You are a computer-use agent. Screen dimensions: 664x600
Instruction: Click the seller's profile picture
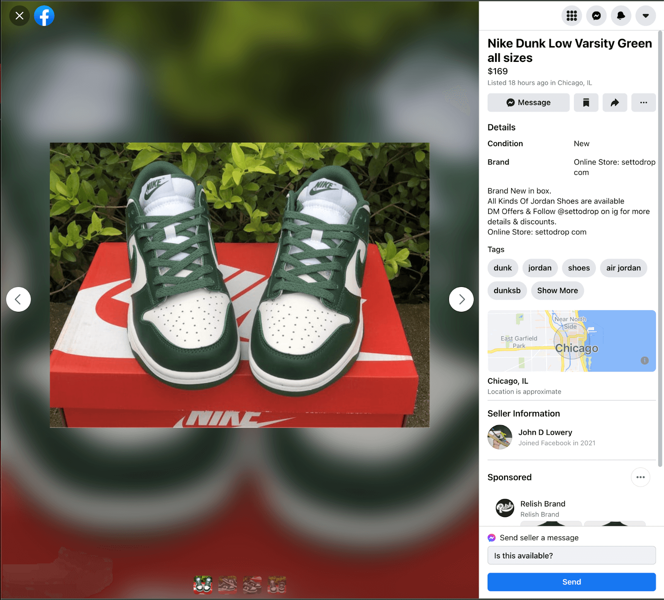pos(500,437)
